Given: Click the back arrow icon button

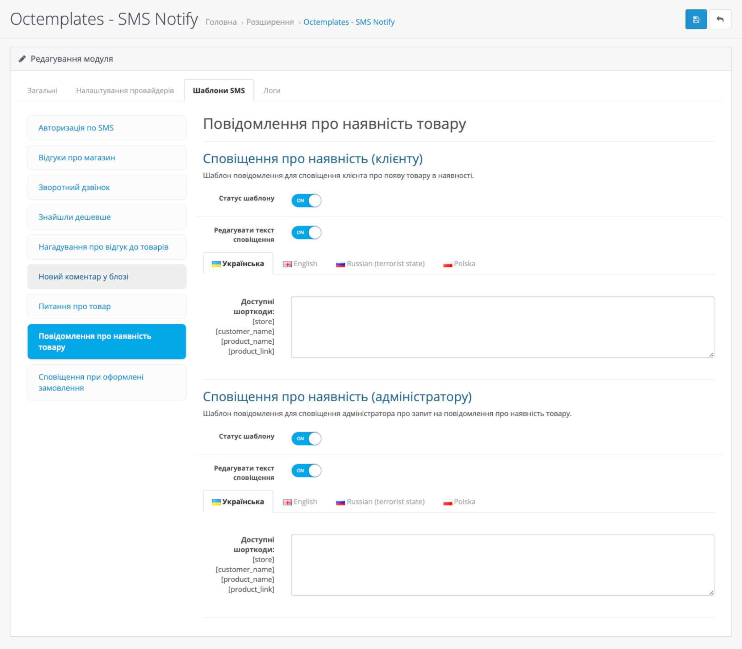Looking at the screenshot, I should point(720,20).
